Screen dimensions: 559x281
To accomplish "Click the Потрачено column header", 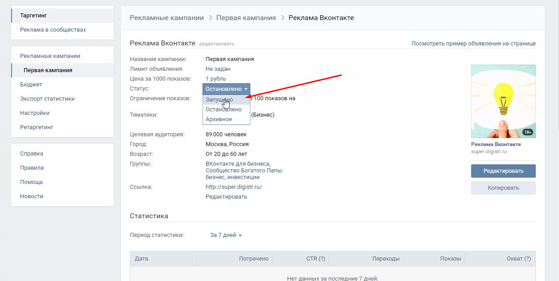I will 232,259.
